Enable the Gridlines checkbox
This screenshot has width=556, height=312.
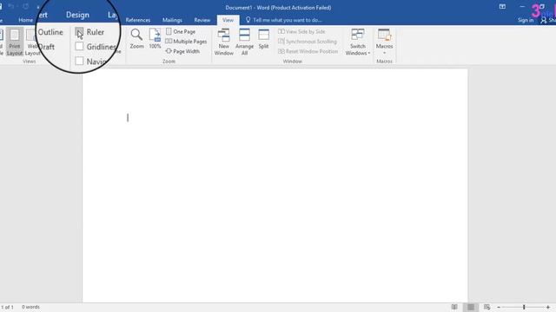click(79, 46)
